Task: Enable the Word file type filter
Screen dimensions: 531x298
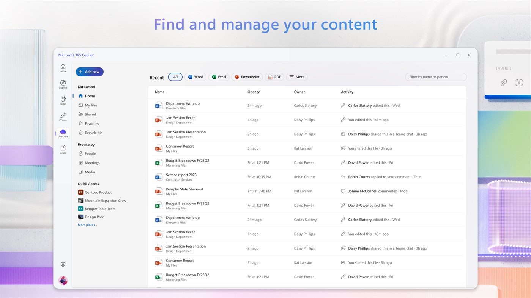Action: (x=195, y=76)
